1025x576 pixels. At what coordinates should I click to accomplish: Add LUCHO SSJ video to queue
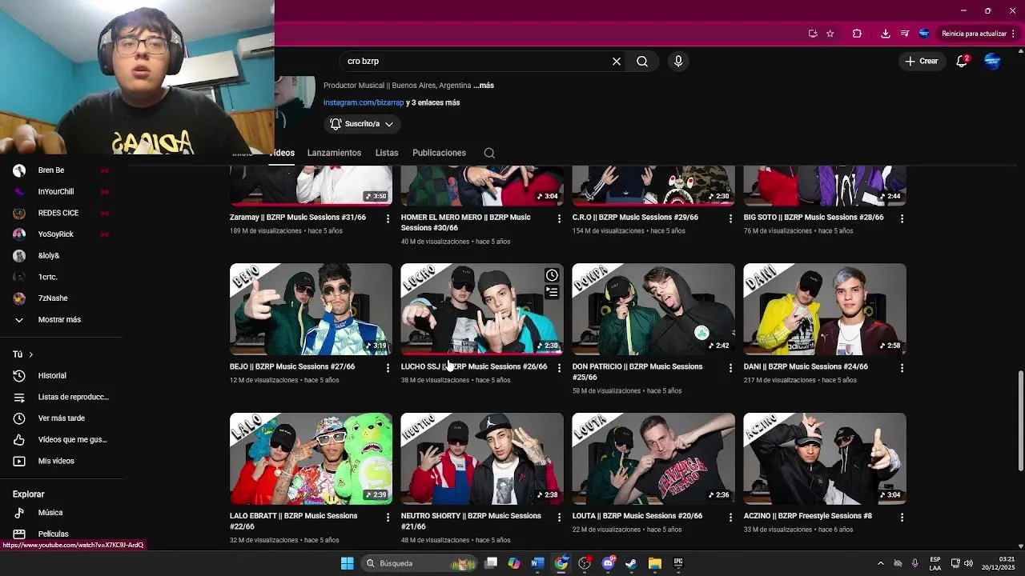coord(552,293)
